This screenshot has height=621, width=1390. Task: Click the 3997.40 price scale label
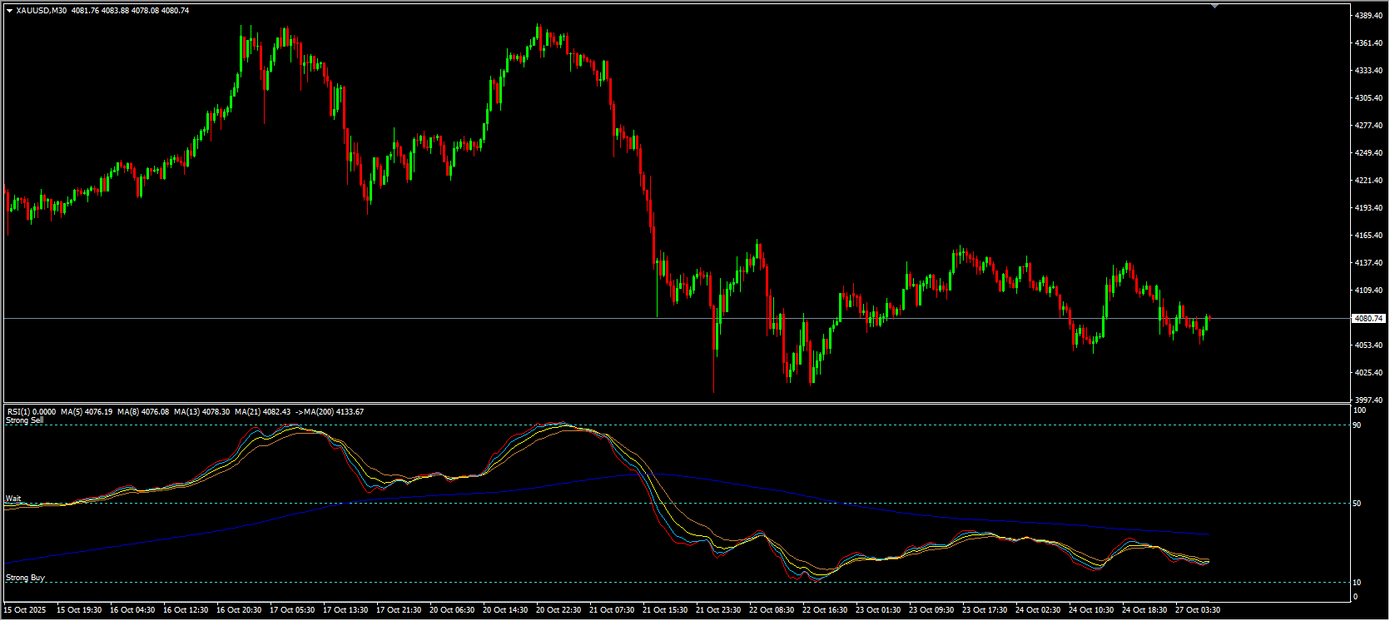1368,400
